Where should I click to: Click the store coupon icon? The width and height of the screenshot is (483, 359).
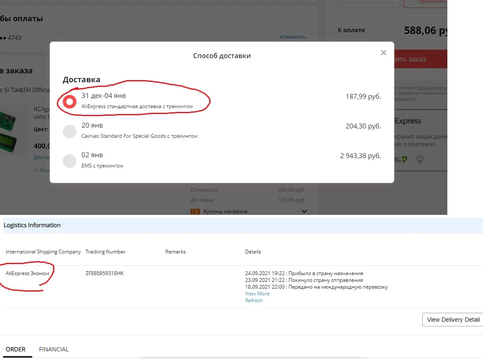(x=195, y=212)
